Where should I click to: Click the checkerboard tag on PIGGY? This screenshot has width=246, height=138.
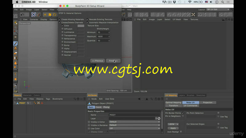(38, 103)
